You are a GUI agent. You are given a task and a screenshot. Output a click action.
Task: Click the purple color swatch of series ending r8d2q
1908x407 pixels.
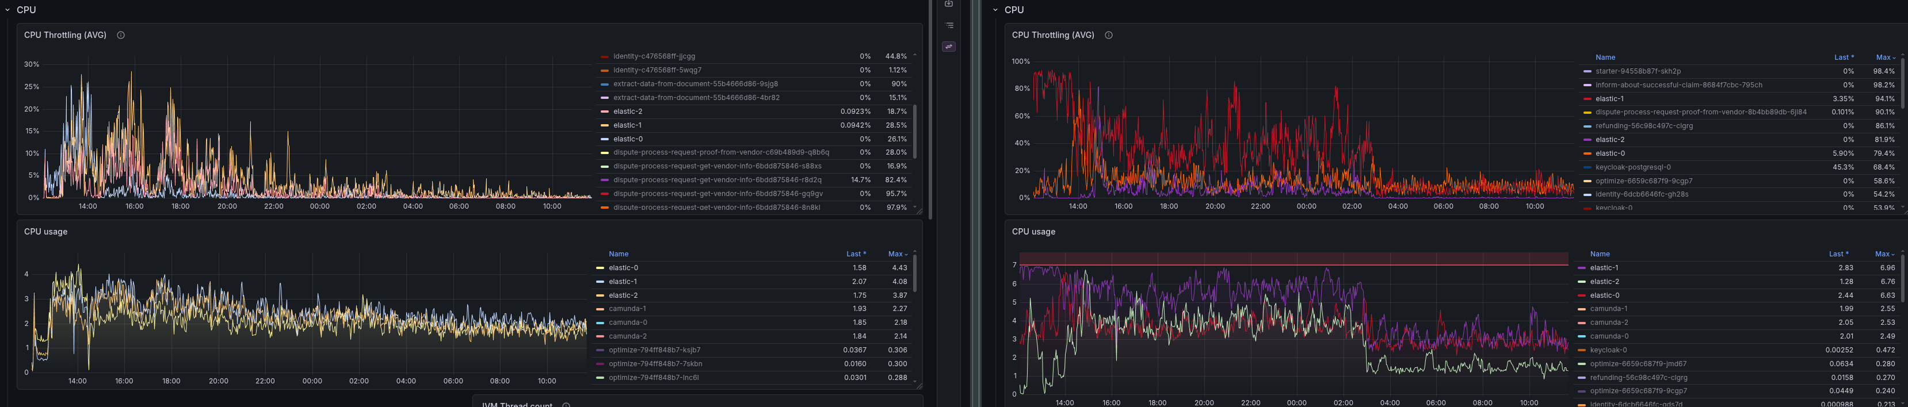[604, 180]
